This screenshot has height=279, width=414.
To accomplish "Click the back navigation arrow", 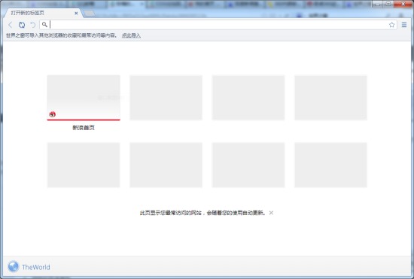I will [x=11, y=25].
